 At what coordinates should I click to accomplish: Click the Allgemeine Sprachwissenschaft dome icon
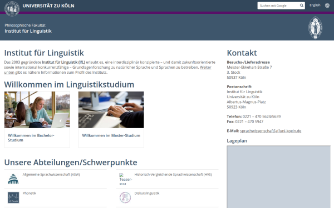click(x=13, y=179)
